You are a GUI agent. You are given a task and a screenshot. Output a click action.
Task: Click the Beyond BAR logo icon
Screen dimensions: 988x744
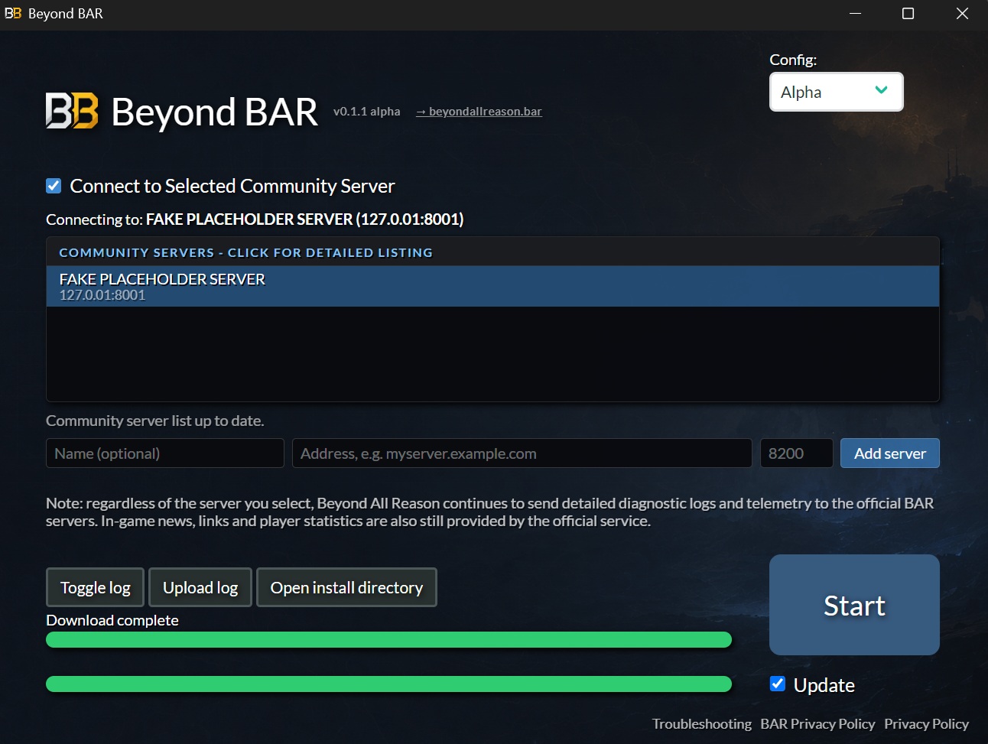tap(72, 111)
